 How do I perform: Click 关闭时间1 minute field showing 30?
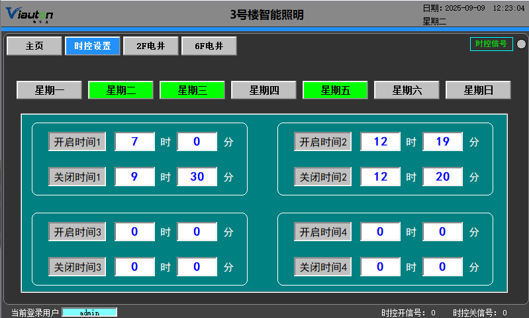(197, 177)
